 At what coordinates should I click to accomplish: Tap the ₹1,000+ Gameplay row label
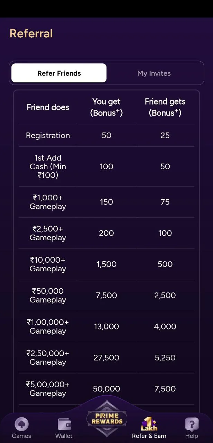coord(48,202)
